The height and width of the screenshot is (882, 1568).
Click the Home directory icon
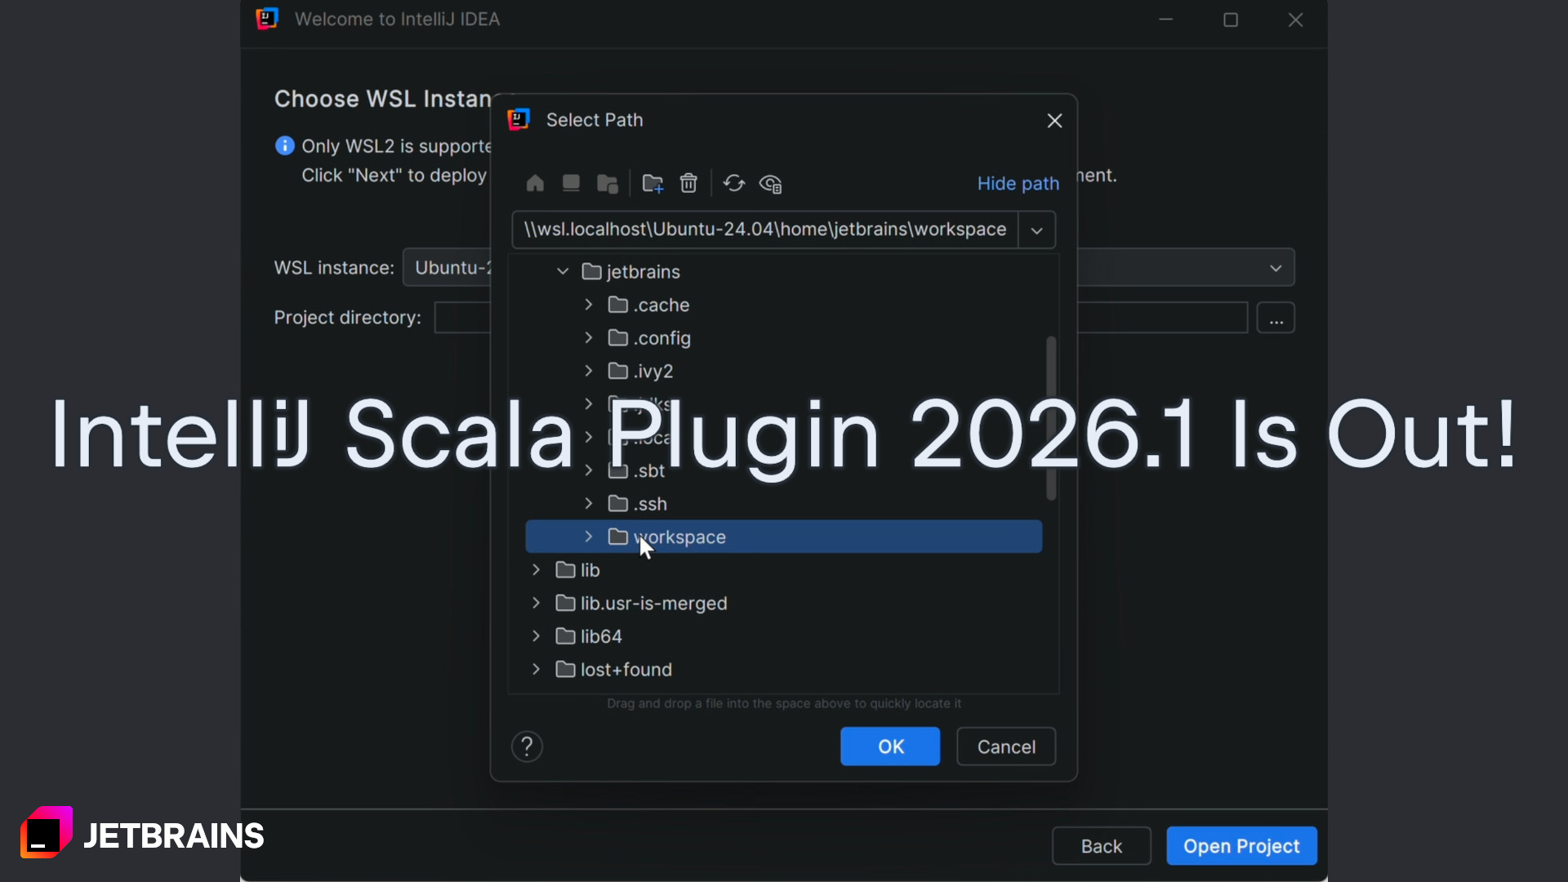pos(534,183)
